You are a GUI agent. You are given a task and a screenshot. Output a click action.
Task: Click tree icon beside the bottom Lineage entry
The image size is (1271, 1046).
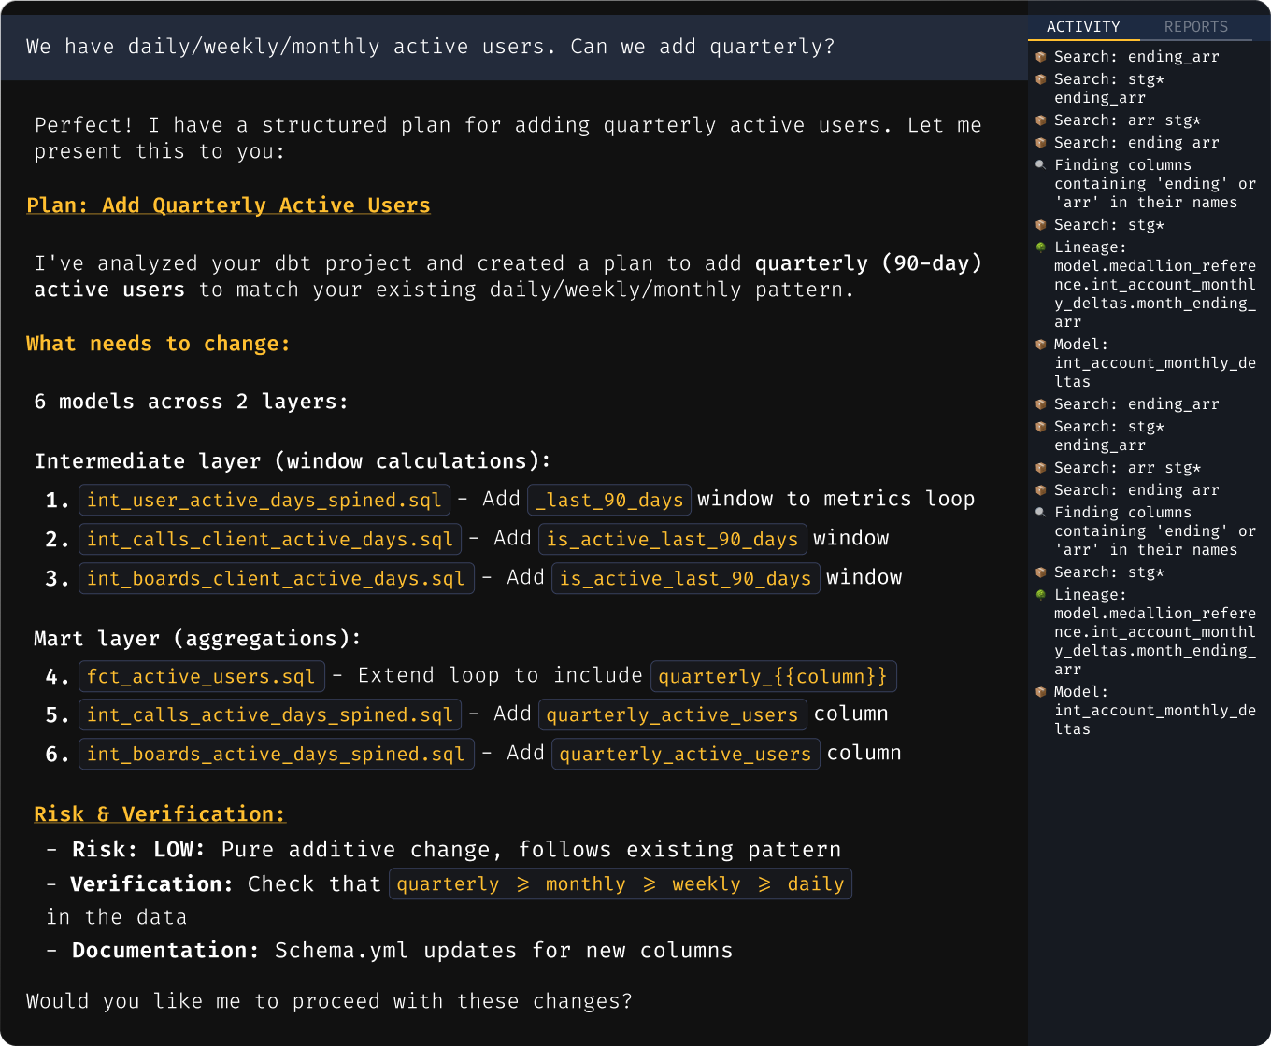point(1041,595)
